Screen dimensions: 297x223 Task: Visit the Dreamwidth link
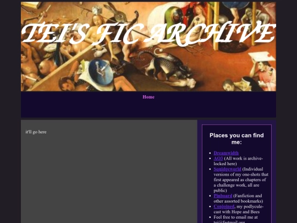pyautogui.click(x=226, y=153)
